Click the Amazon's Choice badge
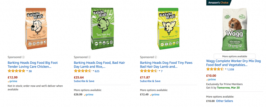This screenshot has width=266, height=107. click(x=218, y=3)
